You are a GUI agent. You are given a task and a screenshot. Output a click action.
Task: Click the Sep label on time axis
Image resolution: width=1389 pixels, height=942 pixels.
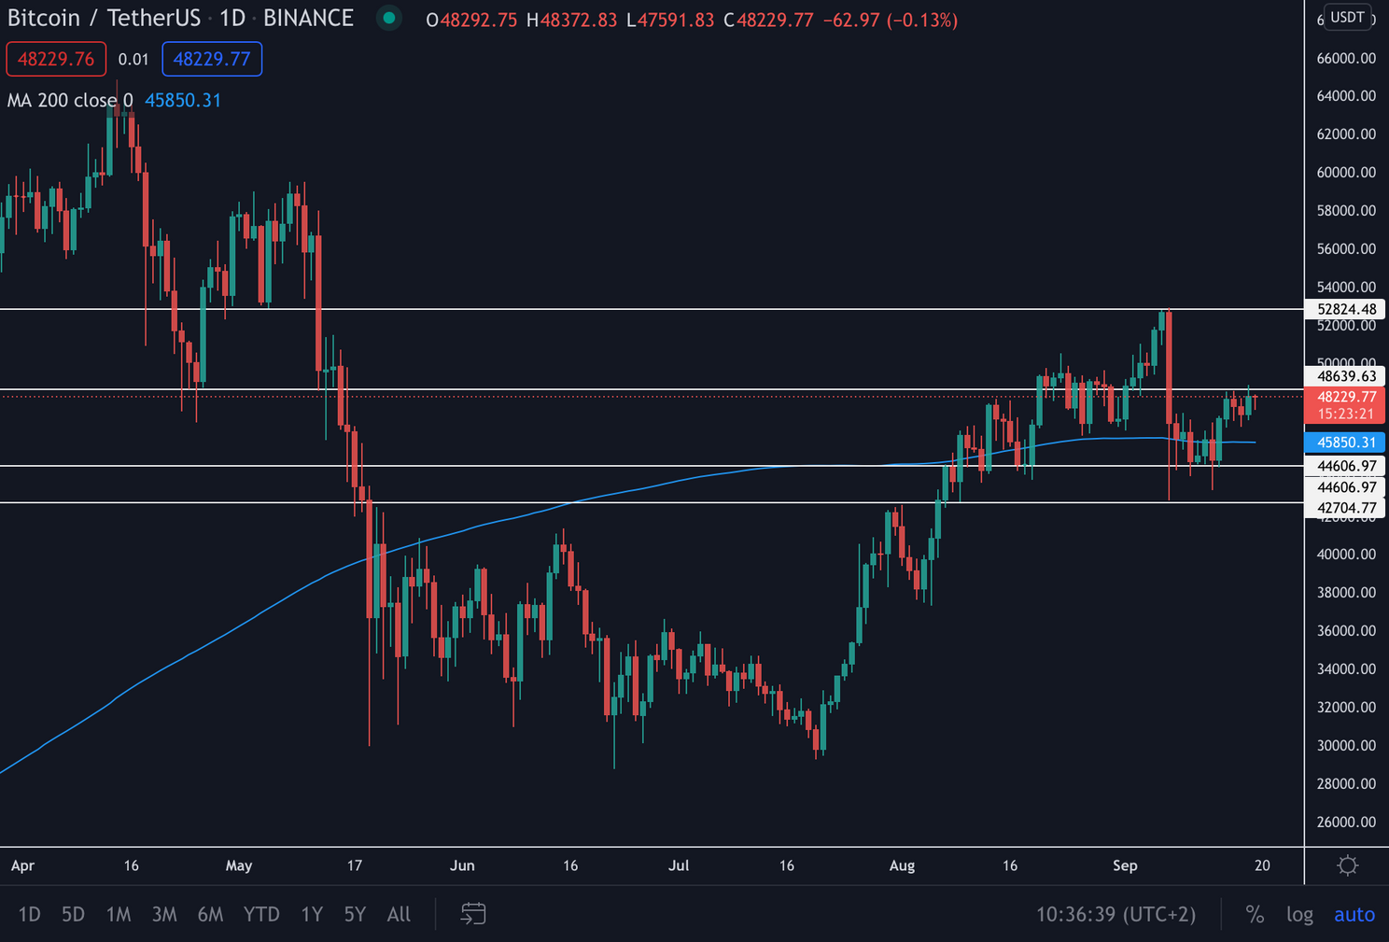point(1125,865)
